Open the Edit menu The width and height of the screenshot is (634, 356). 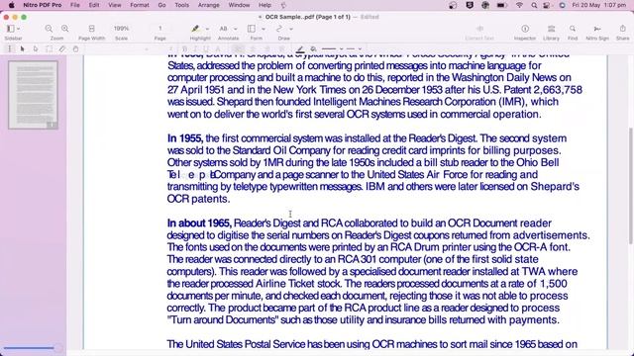click(94, 5)
